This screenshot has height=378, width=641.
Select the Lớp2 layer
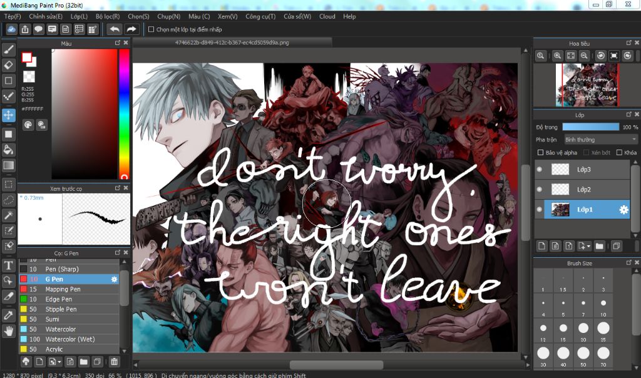(x=582, y=190)
